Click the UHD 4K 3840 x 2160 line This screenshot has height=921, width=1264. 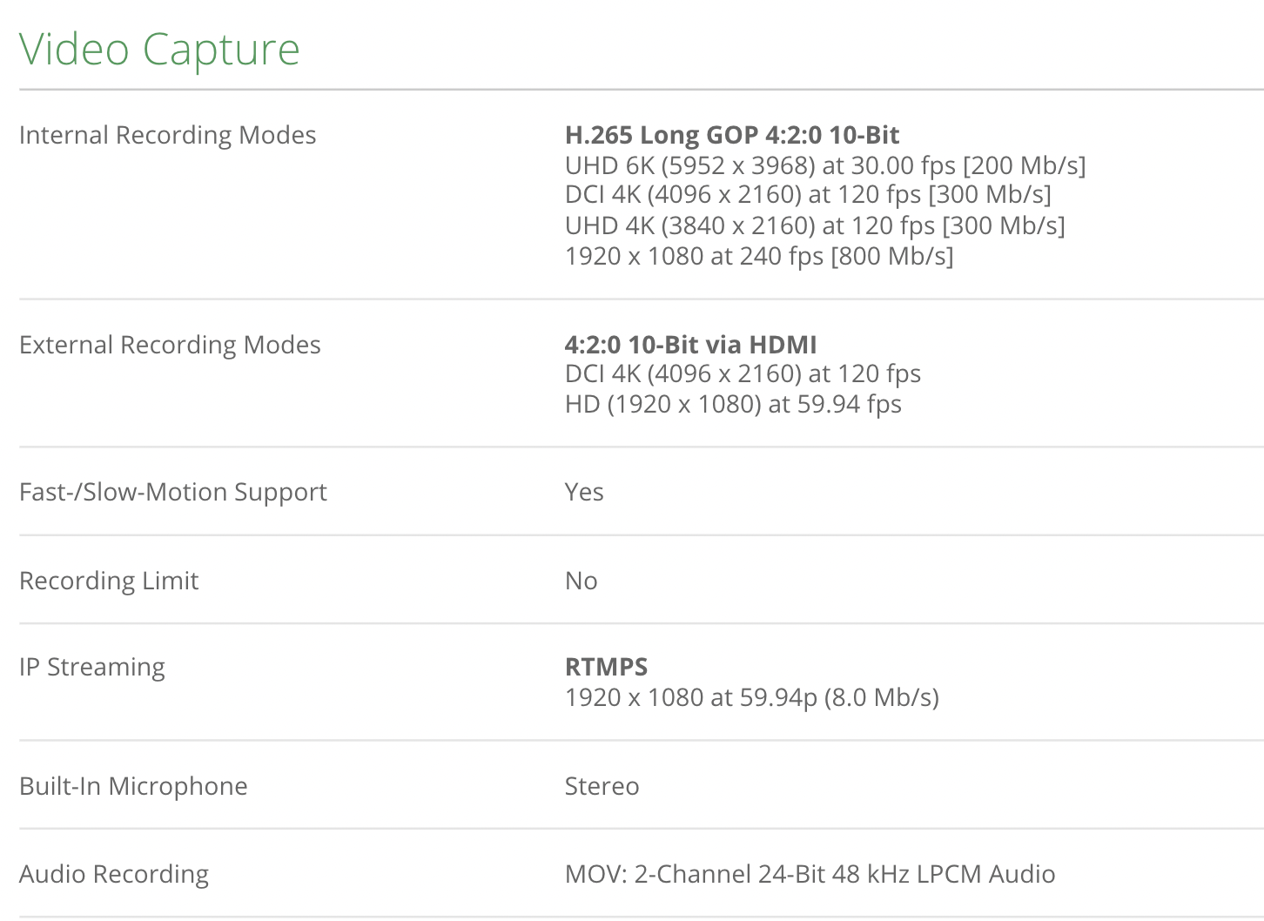814,225
